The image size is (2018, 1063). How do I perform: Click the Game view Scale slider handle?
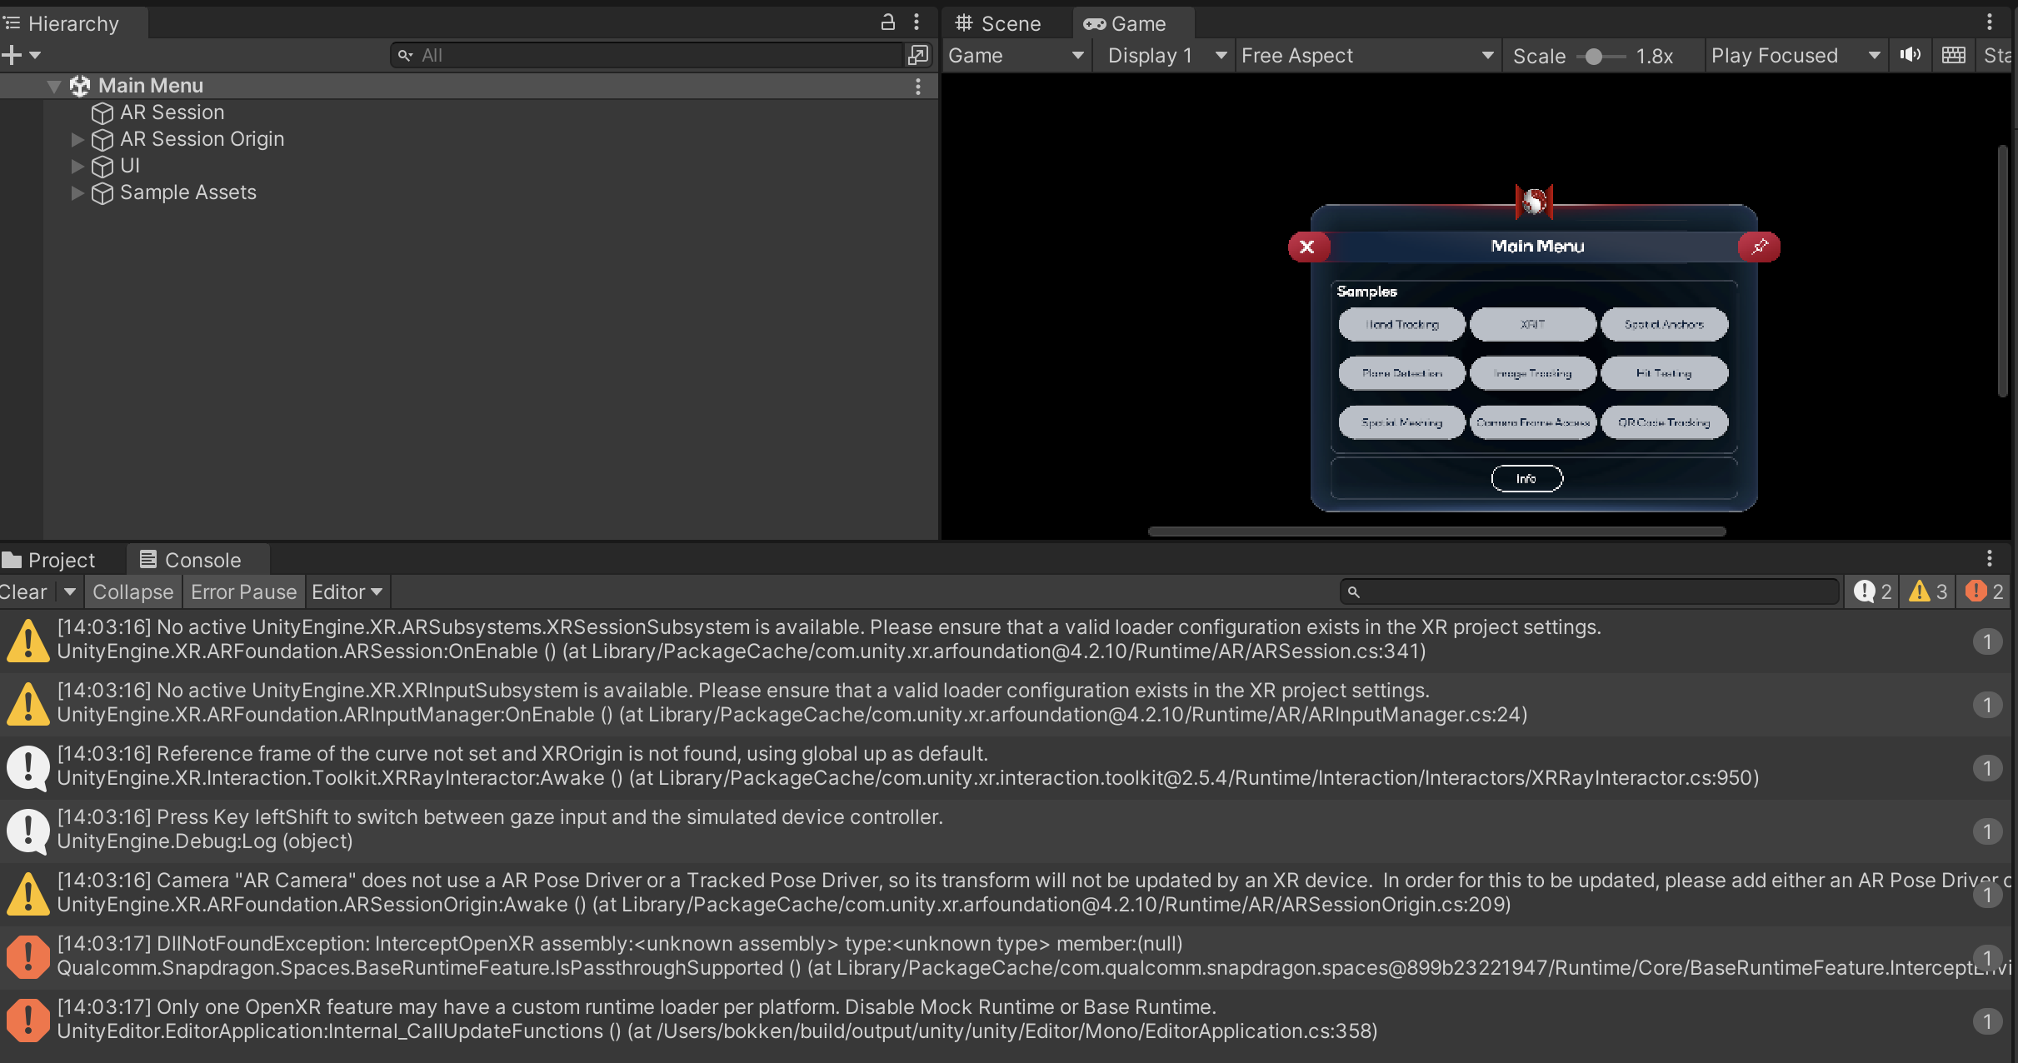[1593, 56]
